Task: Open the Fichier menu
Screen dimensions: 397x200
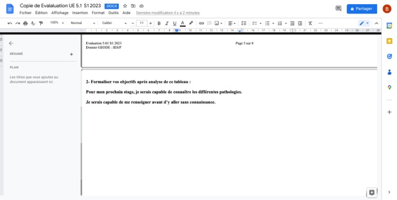Action: pos(25,12)
